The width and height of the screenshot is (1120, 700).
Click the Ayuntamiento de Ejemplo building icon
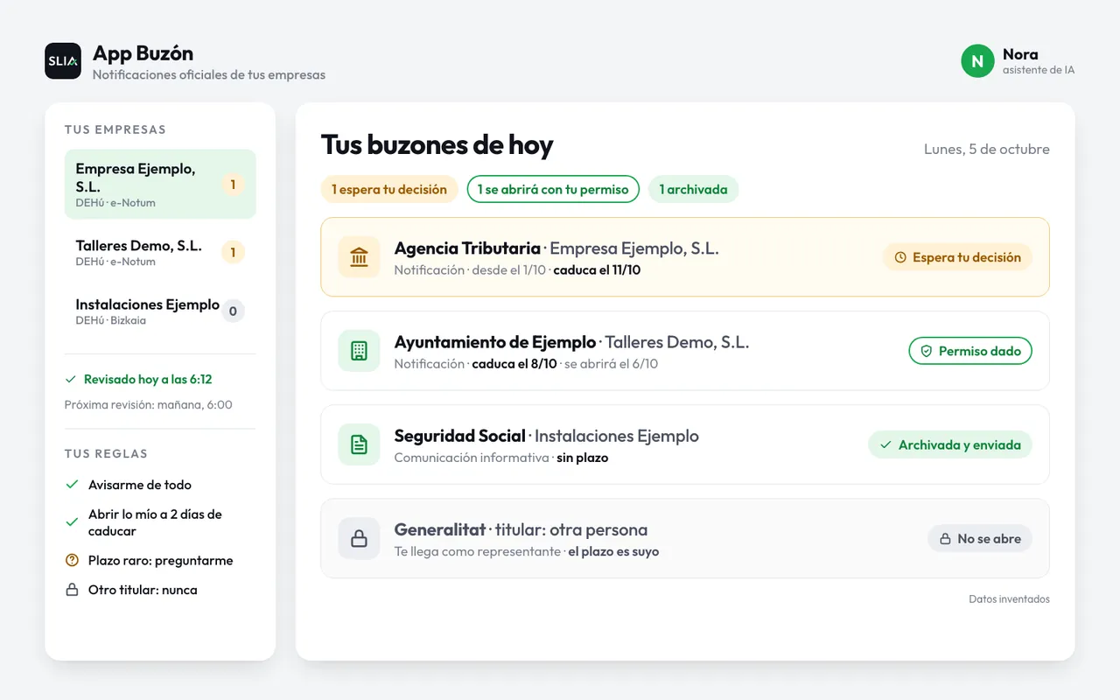point(359,351)
